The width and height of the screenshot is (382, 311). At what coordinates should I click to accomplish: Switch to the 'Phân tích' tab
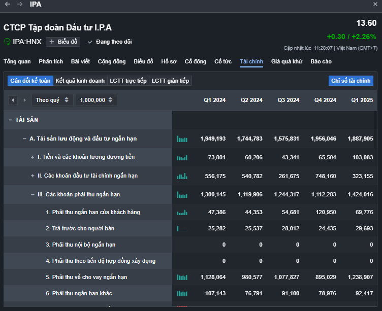51,61
